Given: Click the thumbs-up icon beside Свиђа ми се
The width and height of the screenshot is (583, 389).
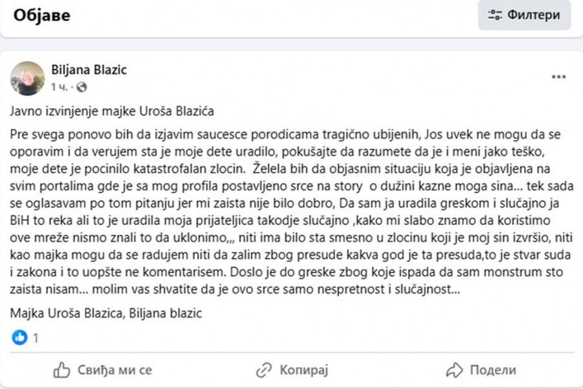Looking at the screenshot, I should coord(62,370).
